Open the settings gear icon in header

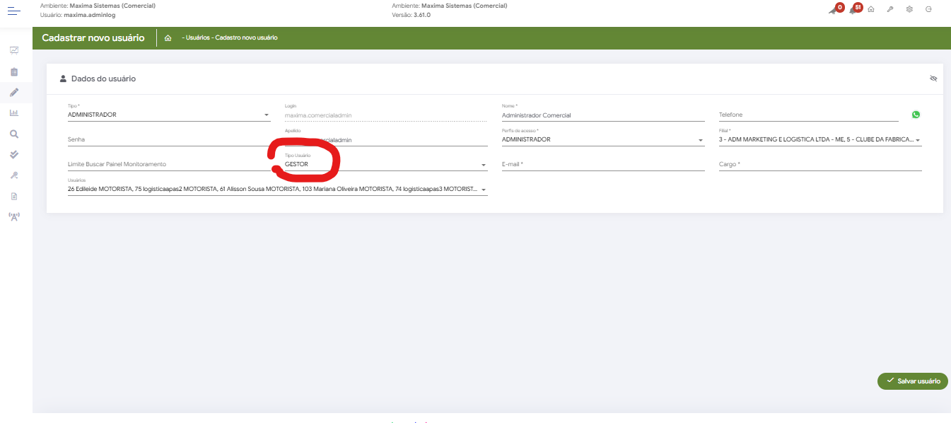909,9
